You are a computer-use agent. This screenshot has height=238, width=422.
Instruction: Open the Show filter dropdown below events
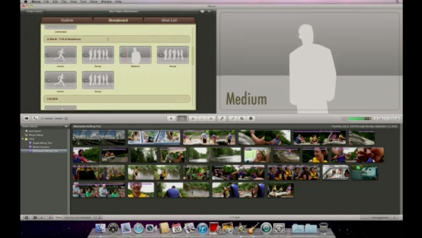click(79, 217)
